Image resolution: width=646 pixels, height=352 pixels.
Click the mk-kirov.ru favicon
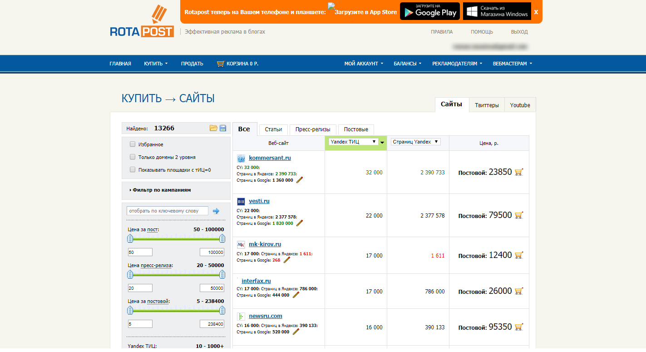pyautogui.click(x=241, y=244)
